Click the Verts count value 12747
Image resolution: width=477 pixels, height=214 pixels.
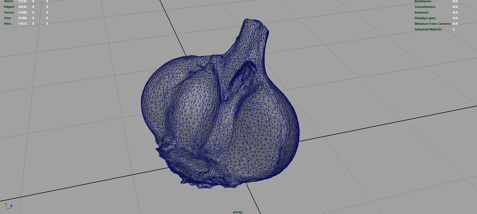[22, 1]
